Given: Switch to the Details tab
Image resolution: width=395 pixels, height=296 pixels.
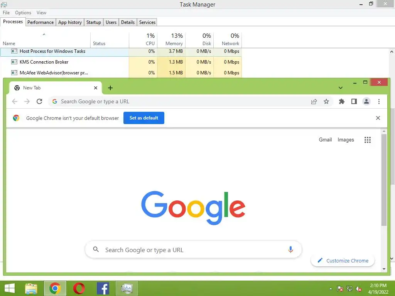Looking at the screenshot, I should (x=128, y=22).
